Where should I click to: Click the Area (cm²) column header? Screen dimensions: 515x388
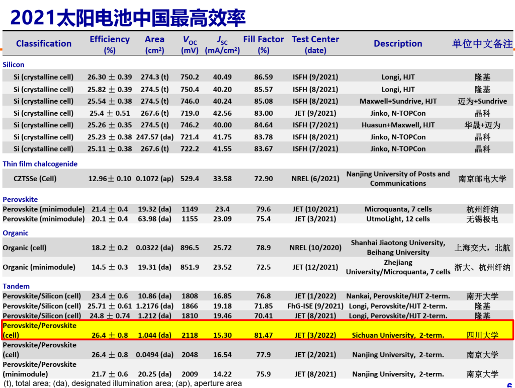click(x=154, y=44)
